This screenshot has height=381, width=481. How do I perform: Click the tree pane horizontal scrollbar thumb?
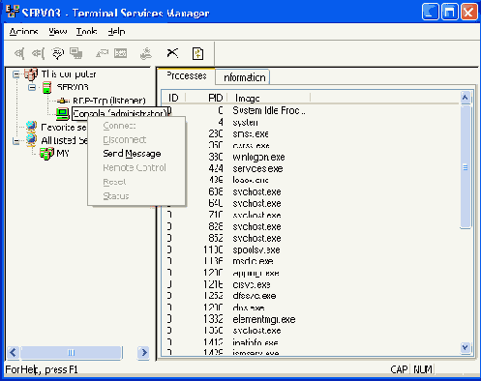coord(72,352)
